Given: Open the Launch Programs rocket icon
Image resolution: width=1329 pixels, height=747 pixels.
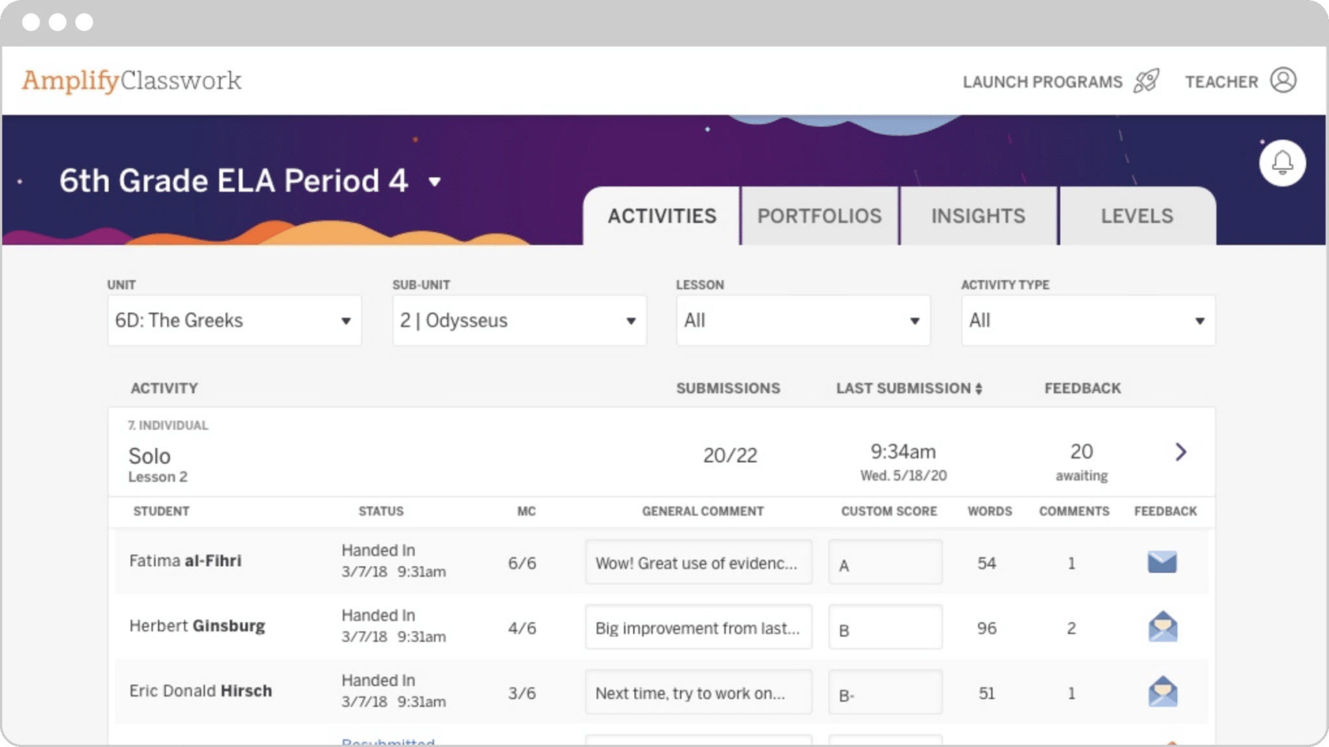Looking at the screenshot, I should click(1146, 81).
